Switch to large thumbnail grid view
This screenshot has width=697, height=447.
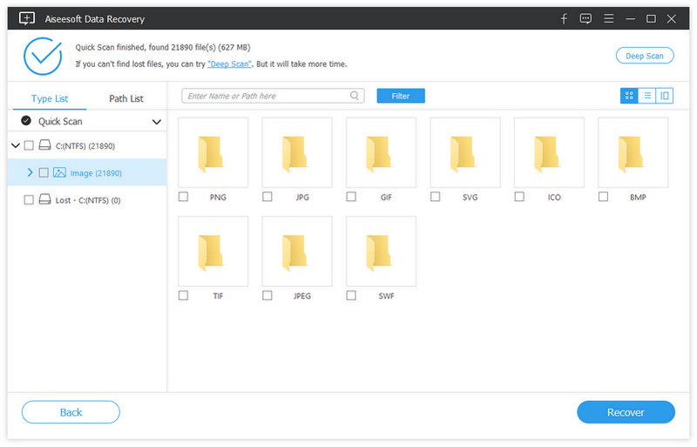click(628, 96)
